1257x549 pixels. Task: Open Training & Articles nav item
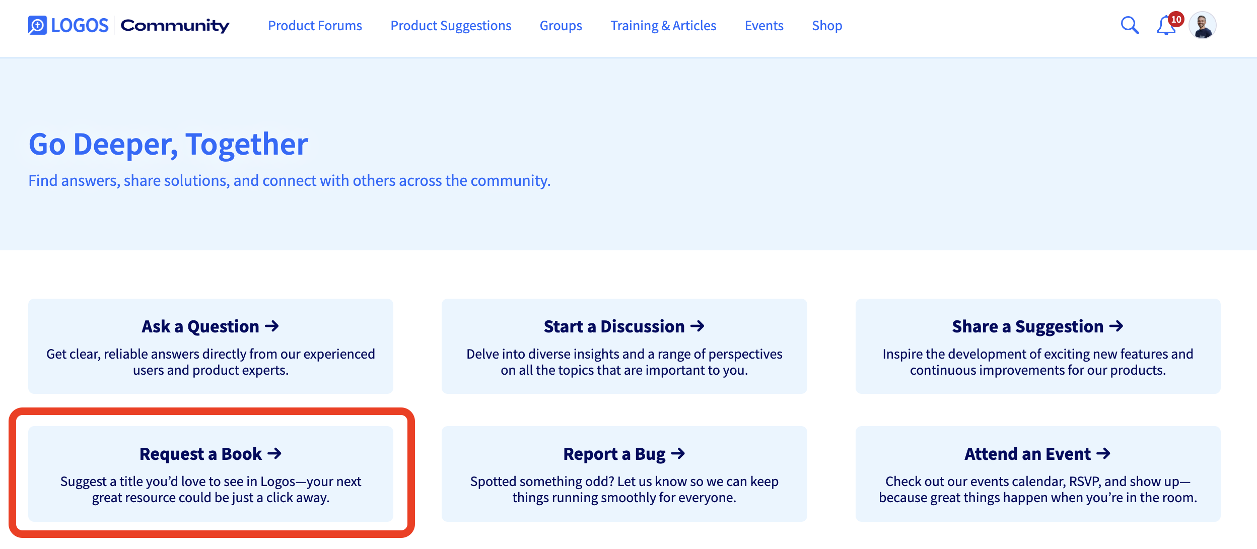click(663, 26)
